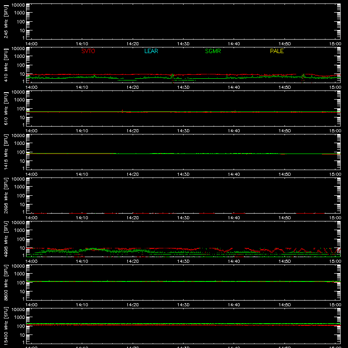
Task: Click the 100 tick label of 15400 MHz panel
Action: (21, 326)
